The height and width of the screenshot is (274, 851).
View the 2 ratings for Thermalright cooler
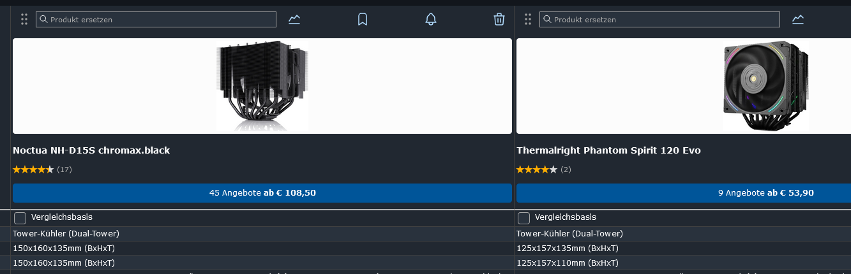[x=544, y=169]
